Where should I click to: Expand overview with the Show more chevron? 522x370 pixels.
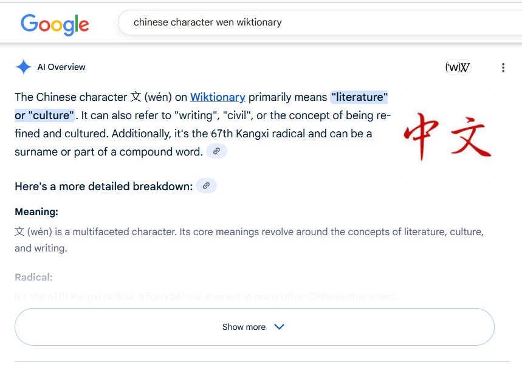point(279,327)
